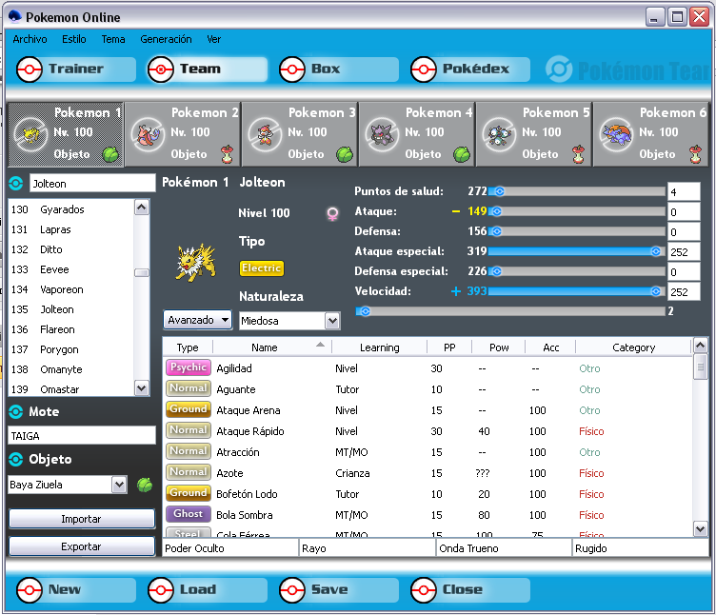Open the Trainer section

[76, 69]
